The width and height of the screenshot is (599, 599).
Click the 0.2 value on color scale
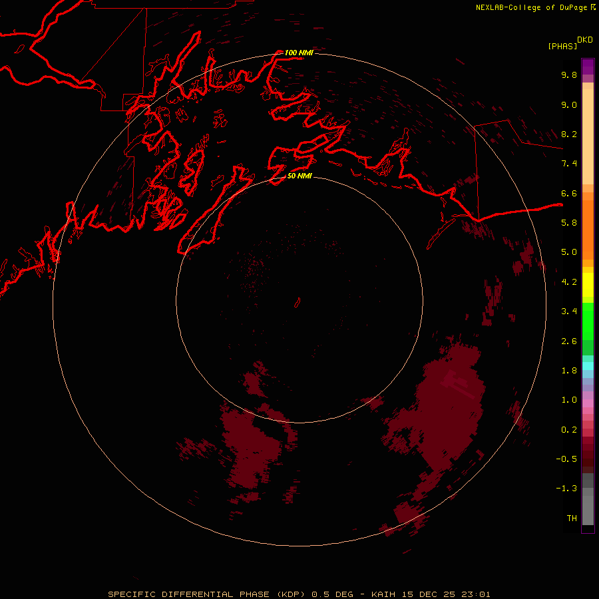click(x=569, y=430)
